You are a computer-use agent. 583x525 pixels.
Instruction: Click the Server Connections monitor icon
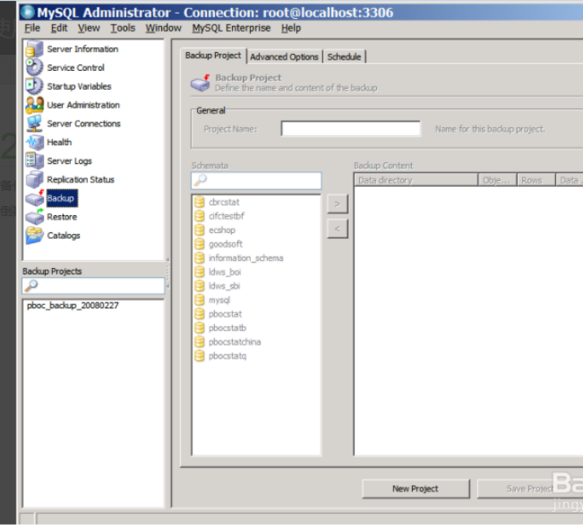(34, 123)
